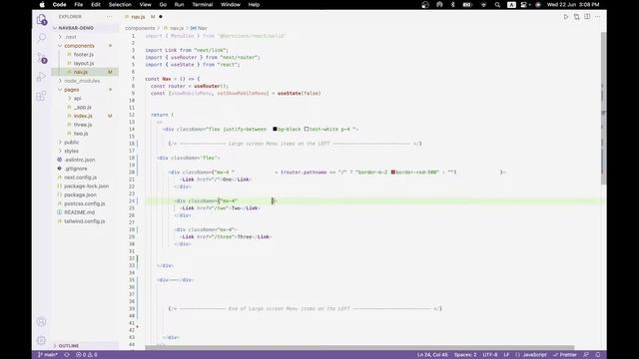The image size is (639, 359).
Task: Open the Explorer view in activity bar
Action: pos(42,19)
